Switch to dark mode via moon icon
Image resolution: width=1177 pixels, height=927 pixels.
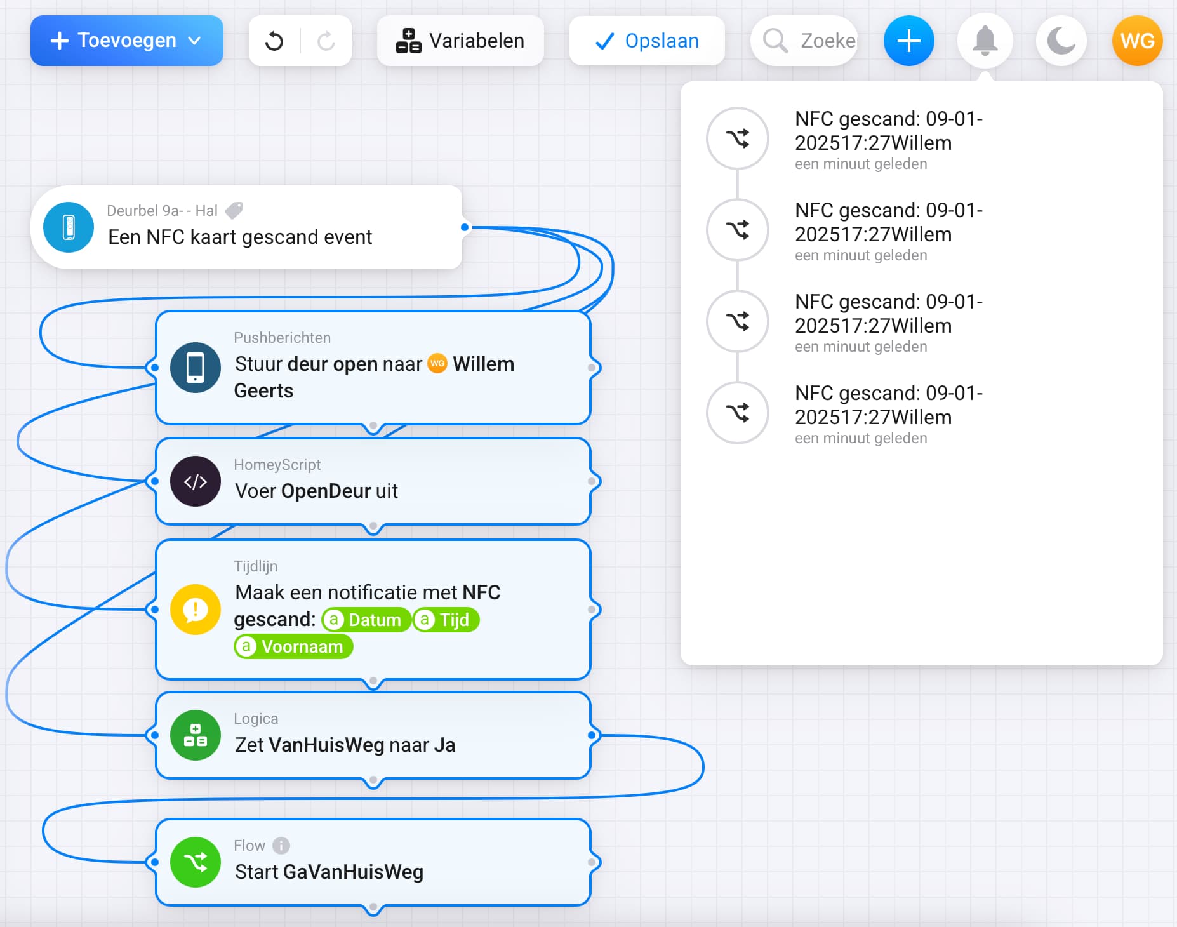(1061, 41)
